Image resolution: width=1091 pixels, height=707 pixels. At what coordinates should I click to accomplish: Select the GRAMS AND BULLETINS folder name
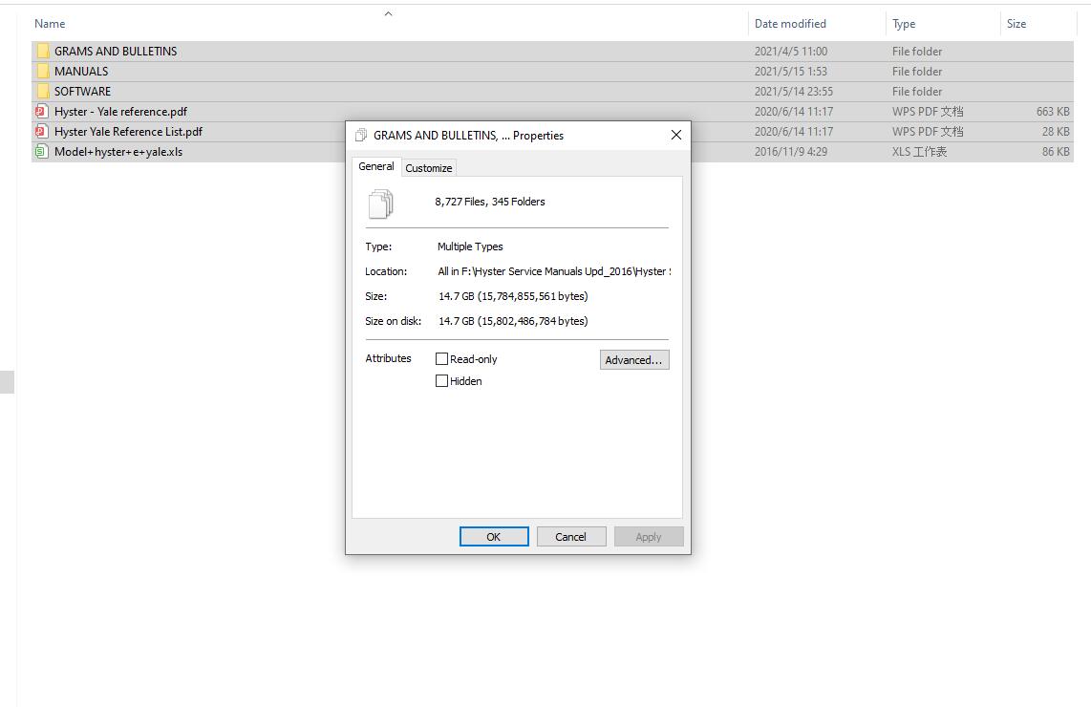[116, 51]
